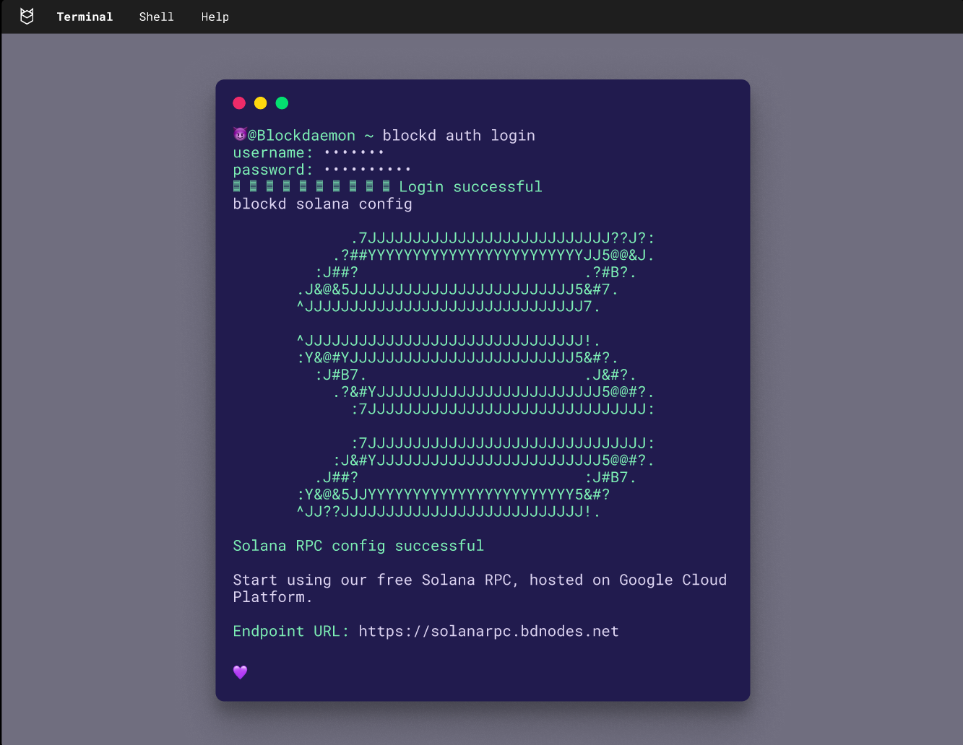The image size is (963, 745).
Task: Expand the Solana RPC config output section
Action: tap(358, 545)
